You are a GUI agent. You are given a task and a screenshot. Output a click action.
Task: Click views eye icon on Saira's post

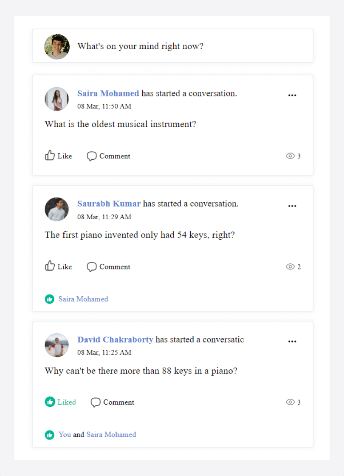pos(290,156)
